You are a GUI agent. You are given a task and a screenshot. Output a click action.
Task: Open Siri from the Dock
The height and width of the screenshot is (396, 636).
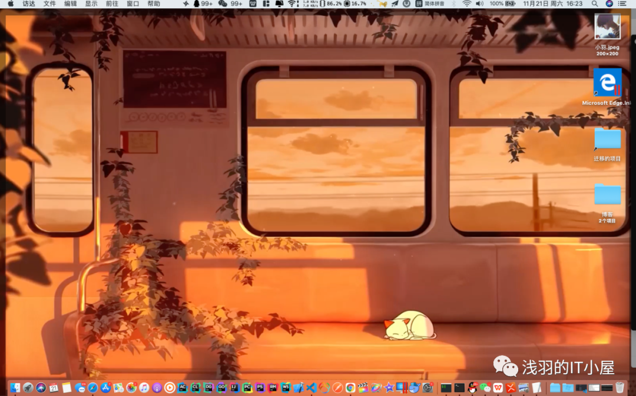(x=41, y=388)
